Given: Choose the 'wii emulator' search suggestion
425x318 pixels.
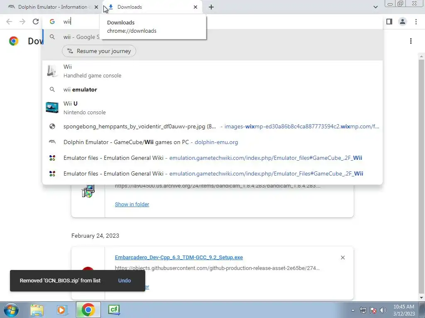Looking at the screenshot, I should pyautogui.click(x=212, y=89).
